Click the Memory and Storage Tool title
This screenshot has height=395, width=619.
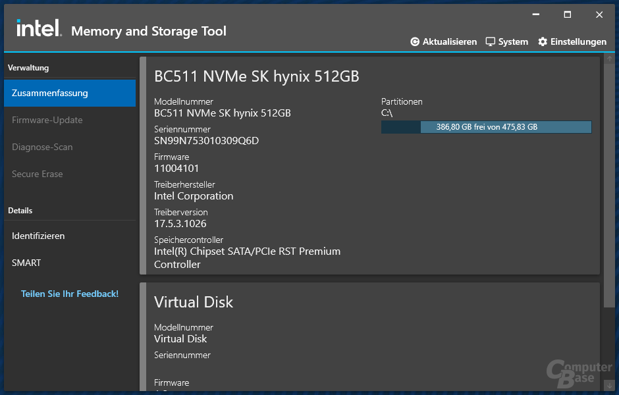(149, 31)
